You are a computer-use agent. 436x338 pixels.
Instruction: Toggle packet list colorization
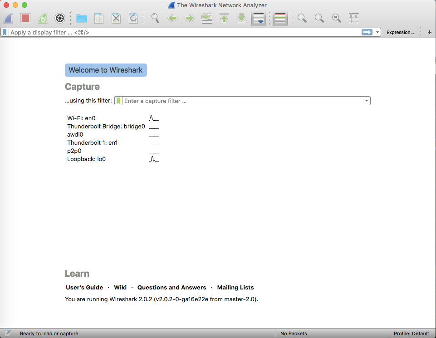click(280, 18)
